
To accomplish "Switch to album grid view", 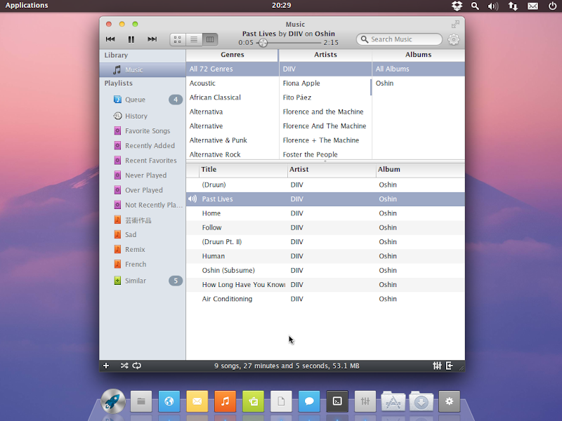I will (x=178, y=39).
